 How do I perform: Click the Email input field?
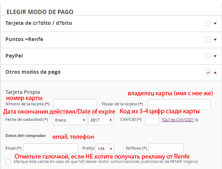[50, 148]
